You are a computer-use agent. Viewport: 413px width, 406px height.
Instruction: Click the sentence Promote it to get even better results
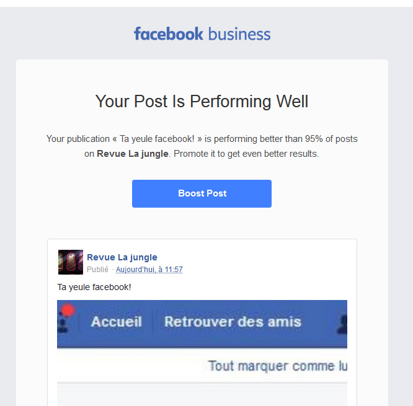(x=246, y=154)
